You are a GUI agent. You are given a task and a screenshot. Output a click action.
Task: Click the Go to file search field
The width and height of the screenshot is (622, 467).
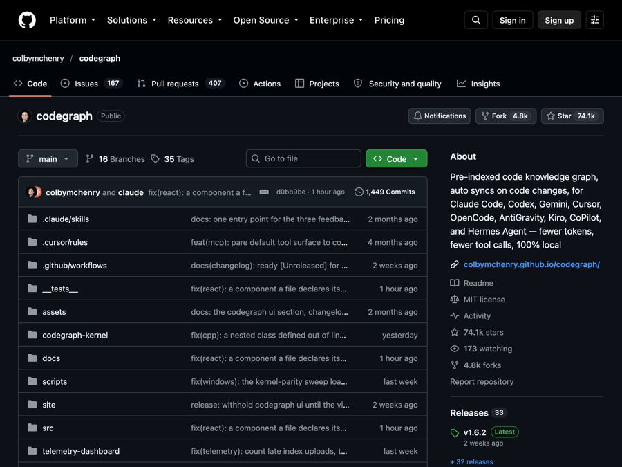[303, 158]
